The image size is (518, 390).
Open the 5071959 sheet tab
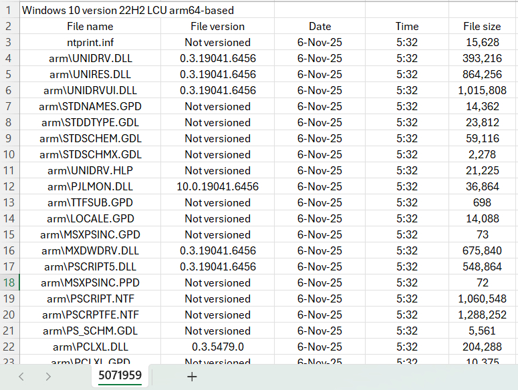120,375
